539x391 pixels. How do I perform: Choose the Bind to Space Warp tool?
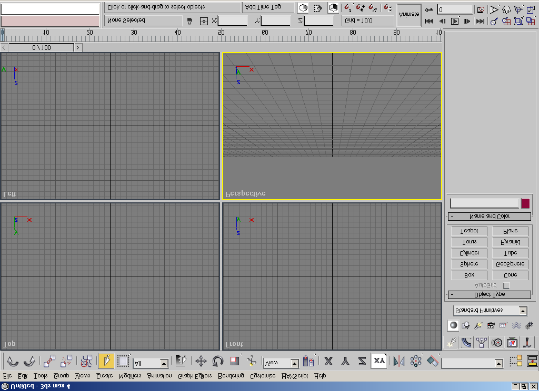86,361
